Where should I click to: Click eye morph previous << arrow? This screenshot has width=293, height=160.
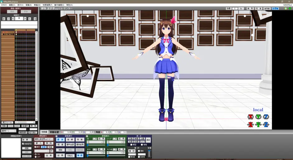(88, 142)
